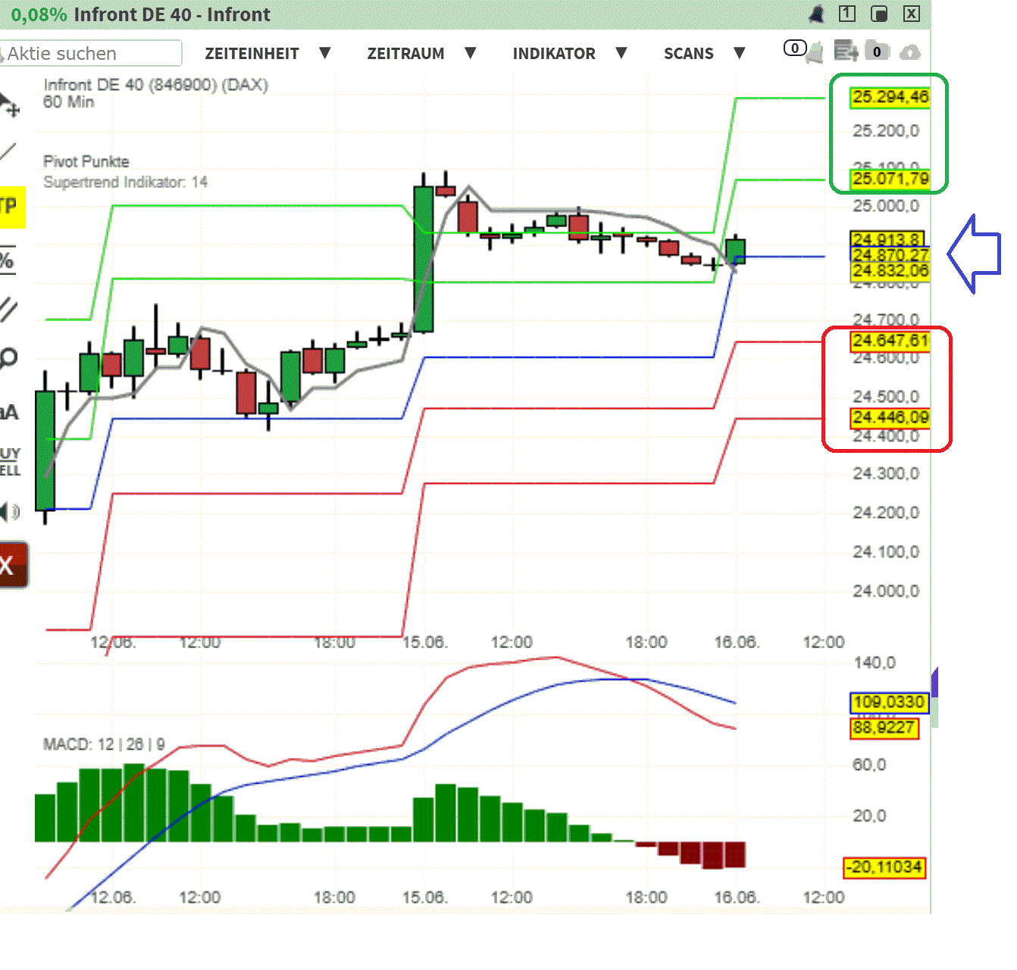The image size is (1017, 970).
Task: Click the add to watchlist list icon
Action: pyautogui.click(x=846, y=51)
